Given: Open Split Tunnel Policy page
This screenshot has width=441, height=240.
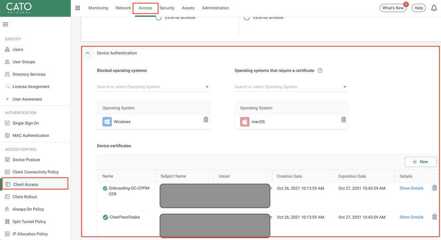Looking at the screenshot, I should coord(29,221).
